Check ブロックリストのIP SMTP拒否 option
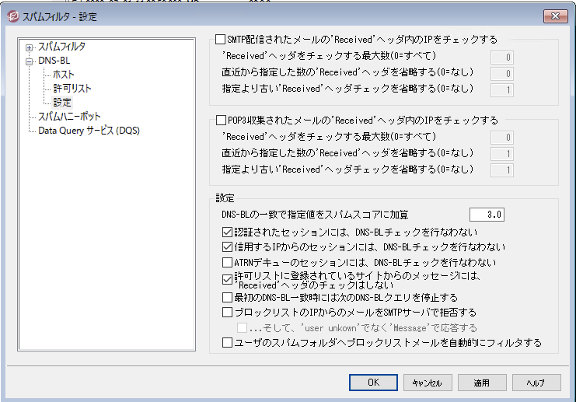This screenshot has width=576, height=402. (227, 313)
